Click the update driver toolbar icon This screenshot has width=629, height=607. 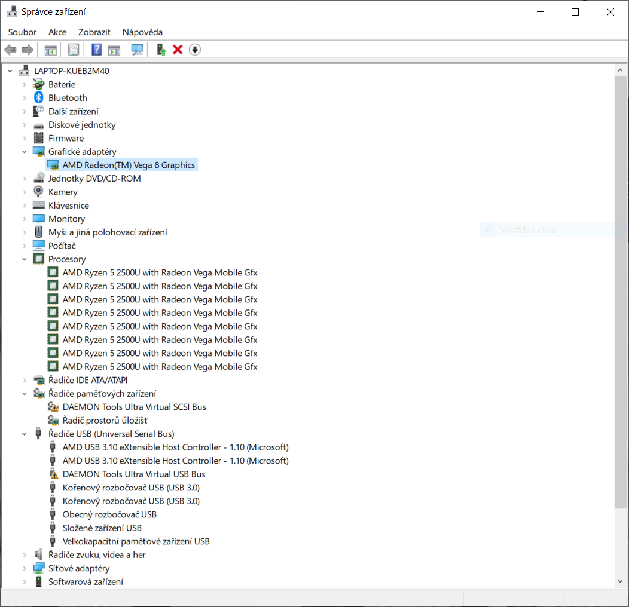pos(161,50)
